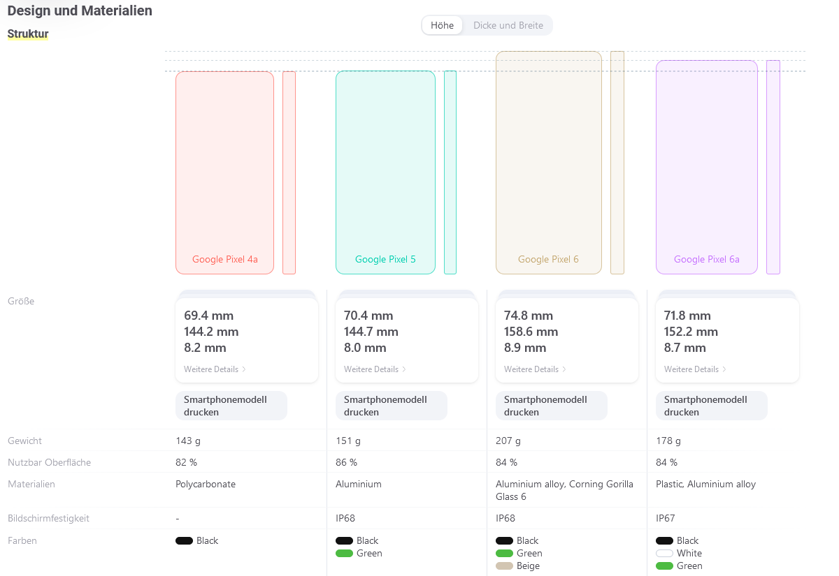The image size is (839, 576).
Task: Select the Höhe view toggle
Action: point(442,25)
